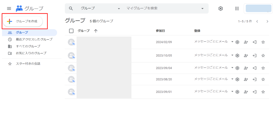
Task: Open group settings for 2023/10/05 row
Action: (237, 55)
